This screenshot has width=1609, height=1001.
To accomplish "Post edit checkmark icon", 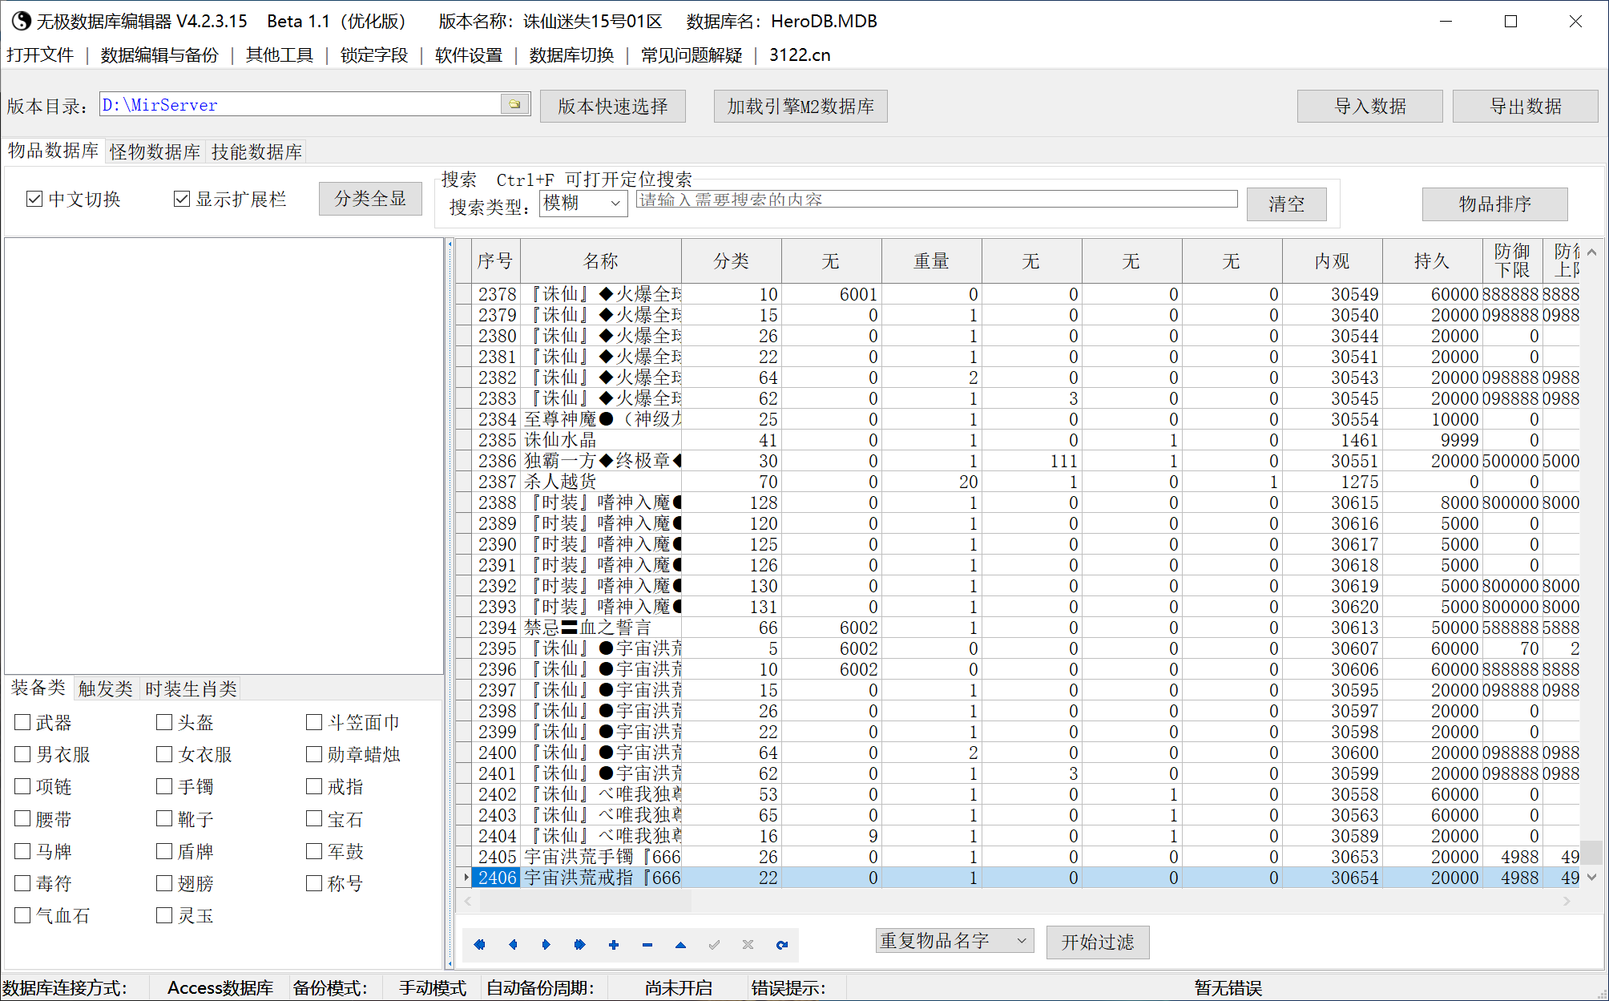I will pyautogui.click(x=714, y=944).
